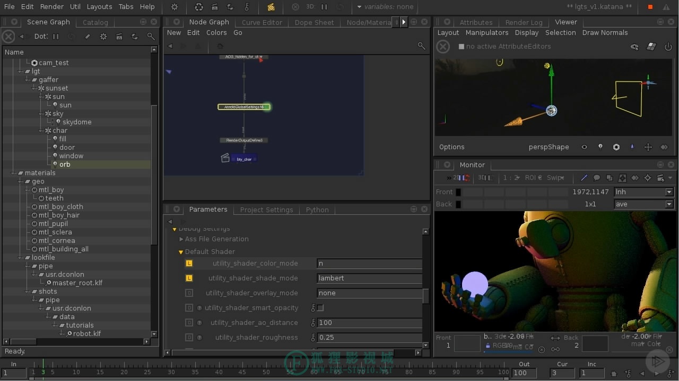Click the gear icon in top toolbar

click(175, 7)
